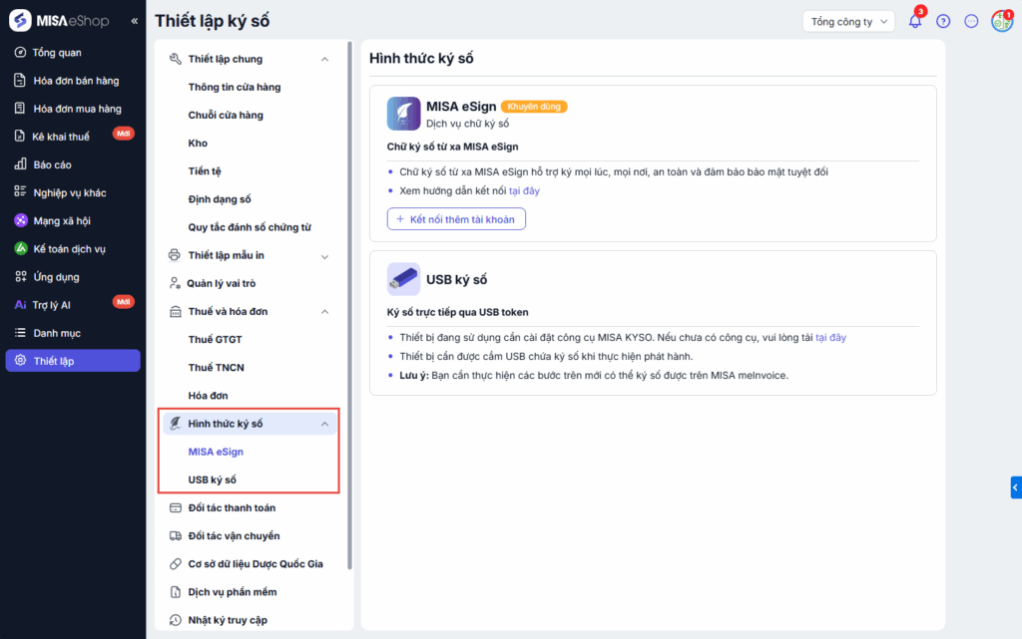Click the Trợ lý AI icon
Viewport: 1022px width, 639px height.
click(x=20, y=304)
